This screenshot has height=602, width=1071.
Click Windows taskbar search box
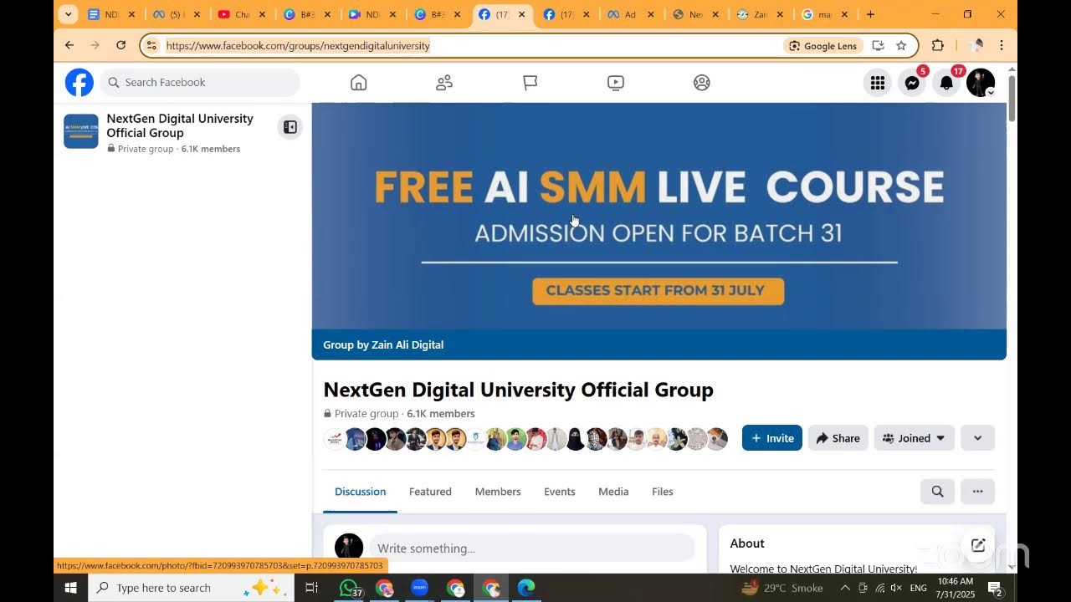pyautogui.click(x=192, y=588)
